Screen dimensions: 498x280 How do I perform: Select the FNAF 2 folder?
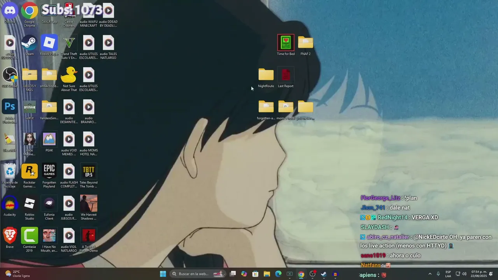click(305, 45)
